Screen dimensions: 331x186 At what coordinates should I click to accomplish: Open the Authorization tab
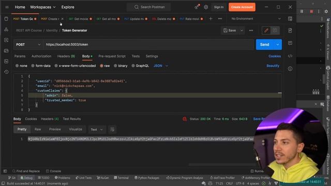(41, 56)
